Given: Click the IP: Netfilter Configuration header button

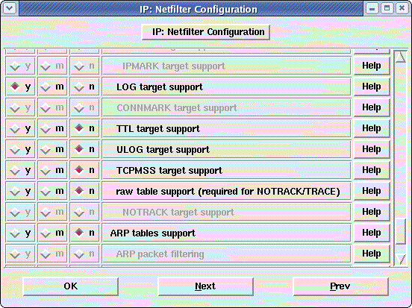Looking at the screenshot, I should (x=206, y=32).
